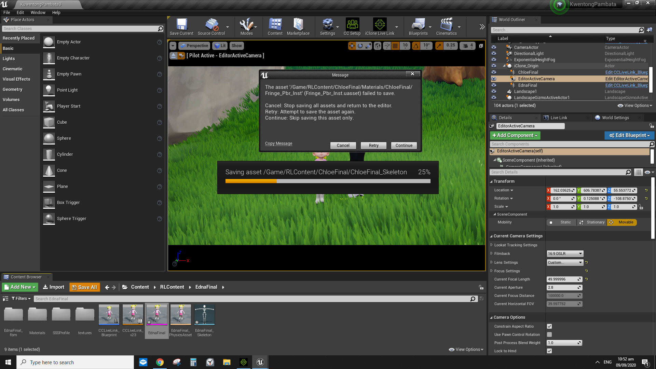The height and width of the screenshot is (369, 656).
Task: Open the Content toolbar icon
Action: click(275, 27)
